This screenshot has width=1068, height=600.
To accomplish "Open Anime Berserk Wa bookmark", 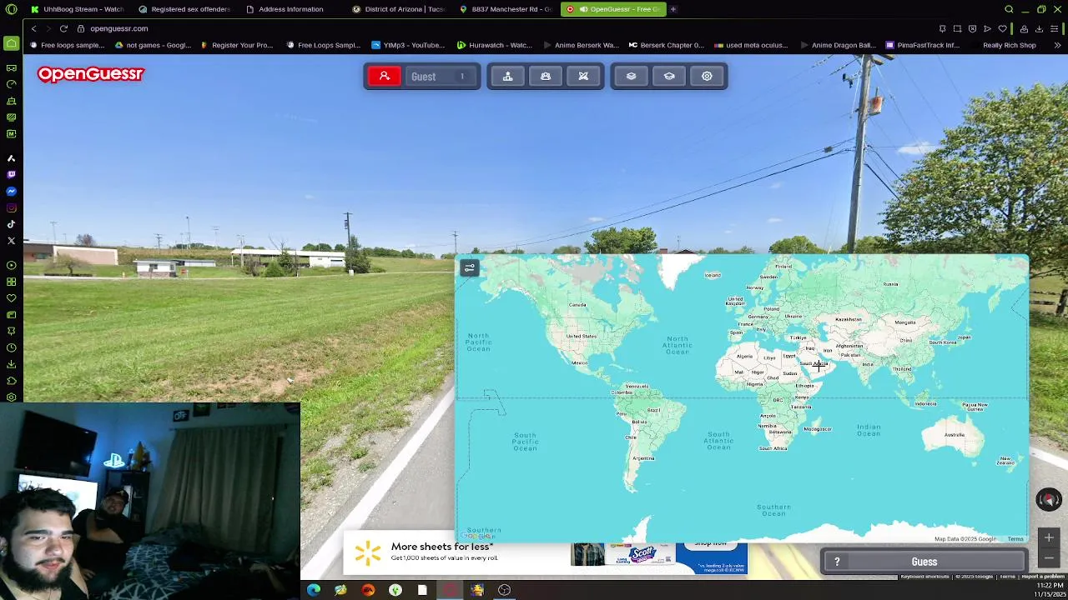I will tap(581, 45).
